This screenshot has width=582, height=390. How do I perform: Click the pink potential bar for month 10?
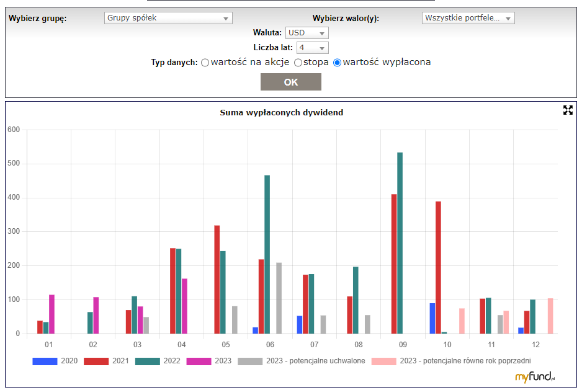tap(462, 321)
